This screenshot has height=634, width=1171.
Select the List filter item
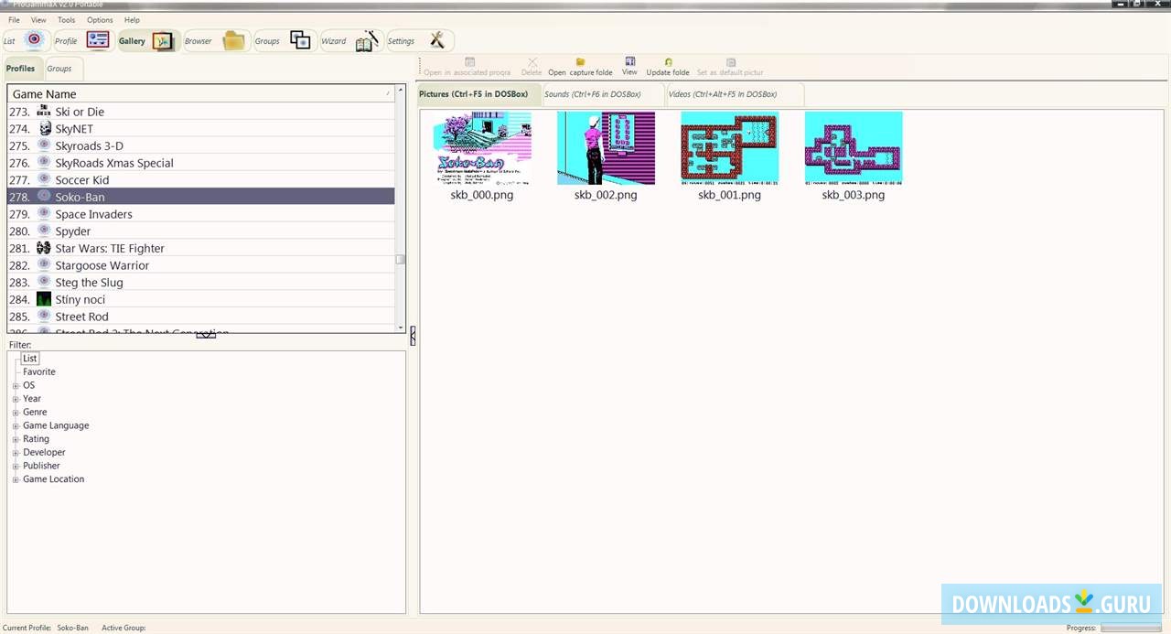[x=30, y=359]
